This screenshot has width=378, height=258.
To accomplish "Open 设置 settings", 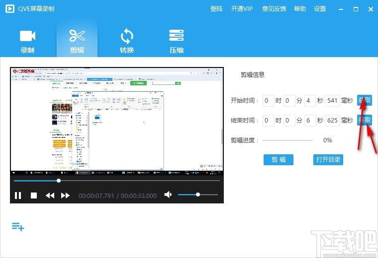I will [x=320, y=9].
